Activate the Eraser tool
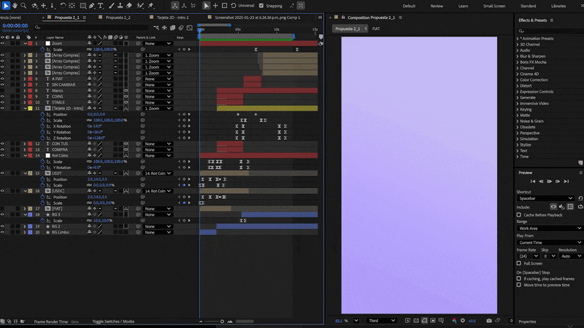Screen dimensions: 584x328 pyautogui.click(x=129, y=6)
